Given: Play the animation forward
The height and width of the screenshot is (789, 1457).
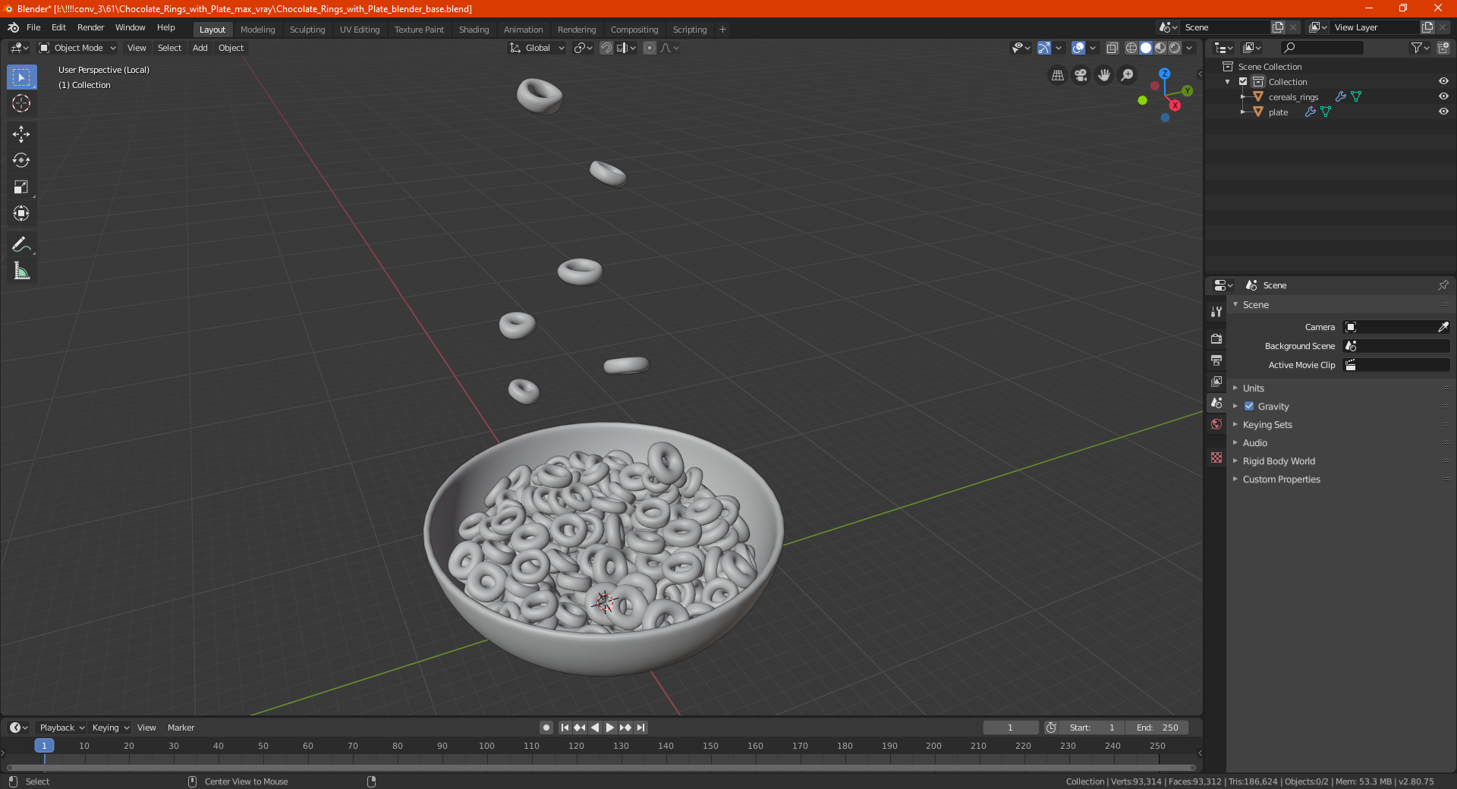Looking at the screenshot, I should 609,728.
